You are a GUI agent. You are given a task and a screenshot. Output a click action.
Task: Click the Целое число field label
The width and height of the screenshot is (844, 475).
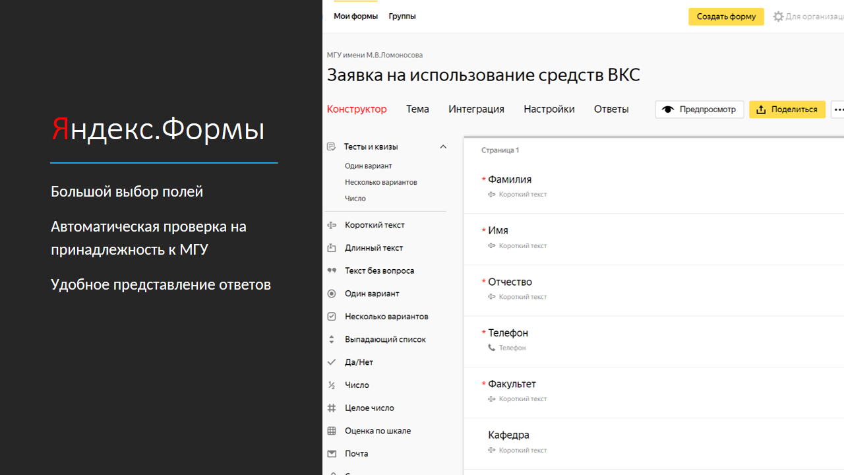point(369,408)
